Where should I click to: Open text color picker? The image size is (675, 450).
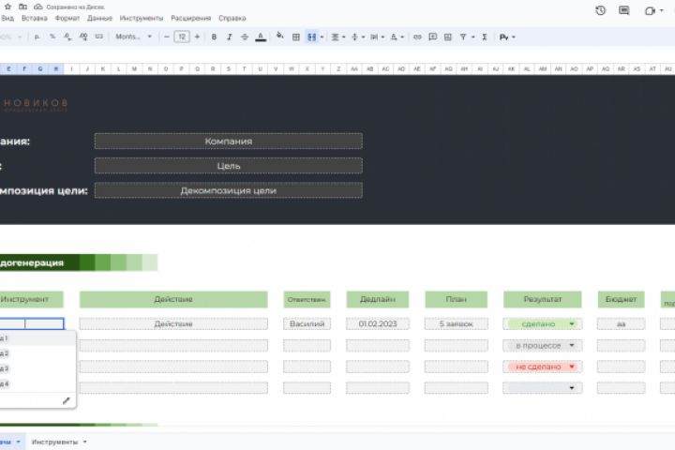(261, 37)
